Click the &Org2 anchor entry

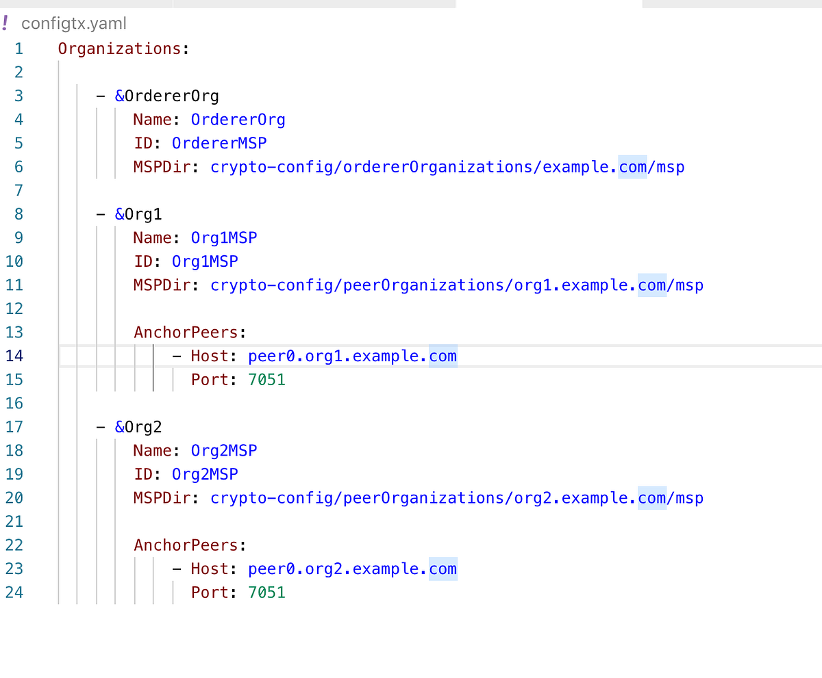pos(138,427)
